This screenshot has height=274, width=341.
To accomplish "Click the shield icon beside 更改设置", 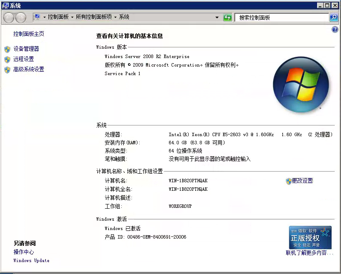I will pos(289,181).
